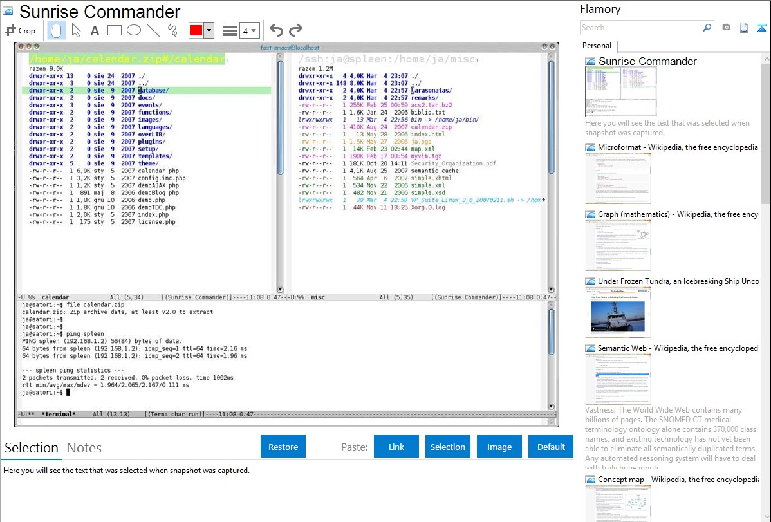Click the icon beside Semantic Web title
771x522 pixels.
pyautogui.click(x=590, y=348)
